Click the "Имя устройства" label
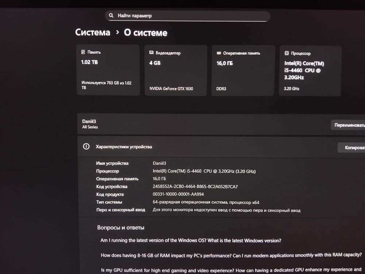 click(x=112, y=163)
